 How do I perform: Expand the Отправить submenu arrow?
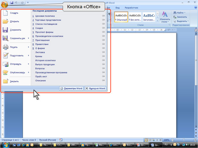[x=28, y=64]
